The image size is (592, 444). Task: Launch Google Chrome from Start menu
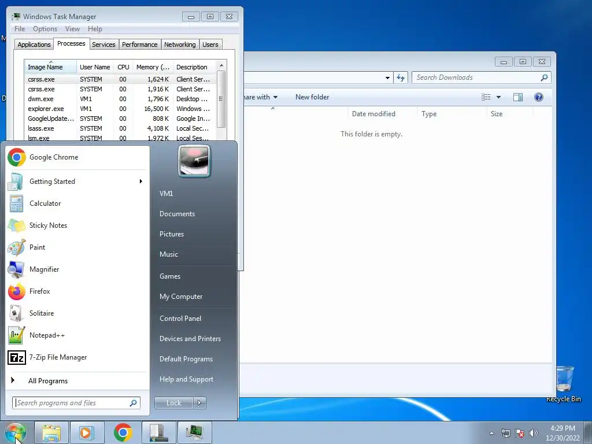(77, 157)
